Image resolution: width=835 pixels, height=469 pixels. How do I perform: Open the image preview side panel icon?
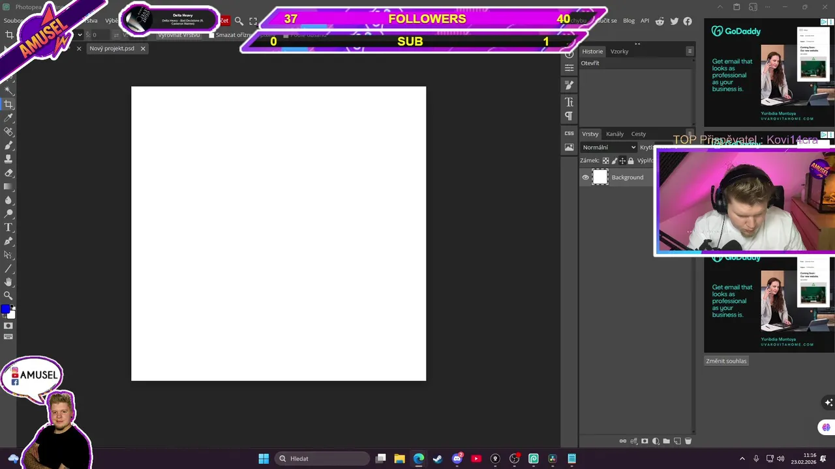pos(569,148)
